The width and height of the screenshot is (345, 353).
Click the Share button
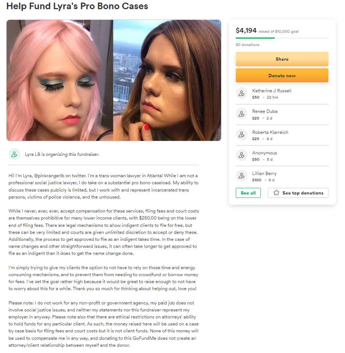[282, 59]
